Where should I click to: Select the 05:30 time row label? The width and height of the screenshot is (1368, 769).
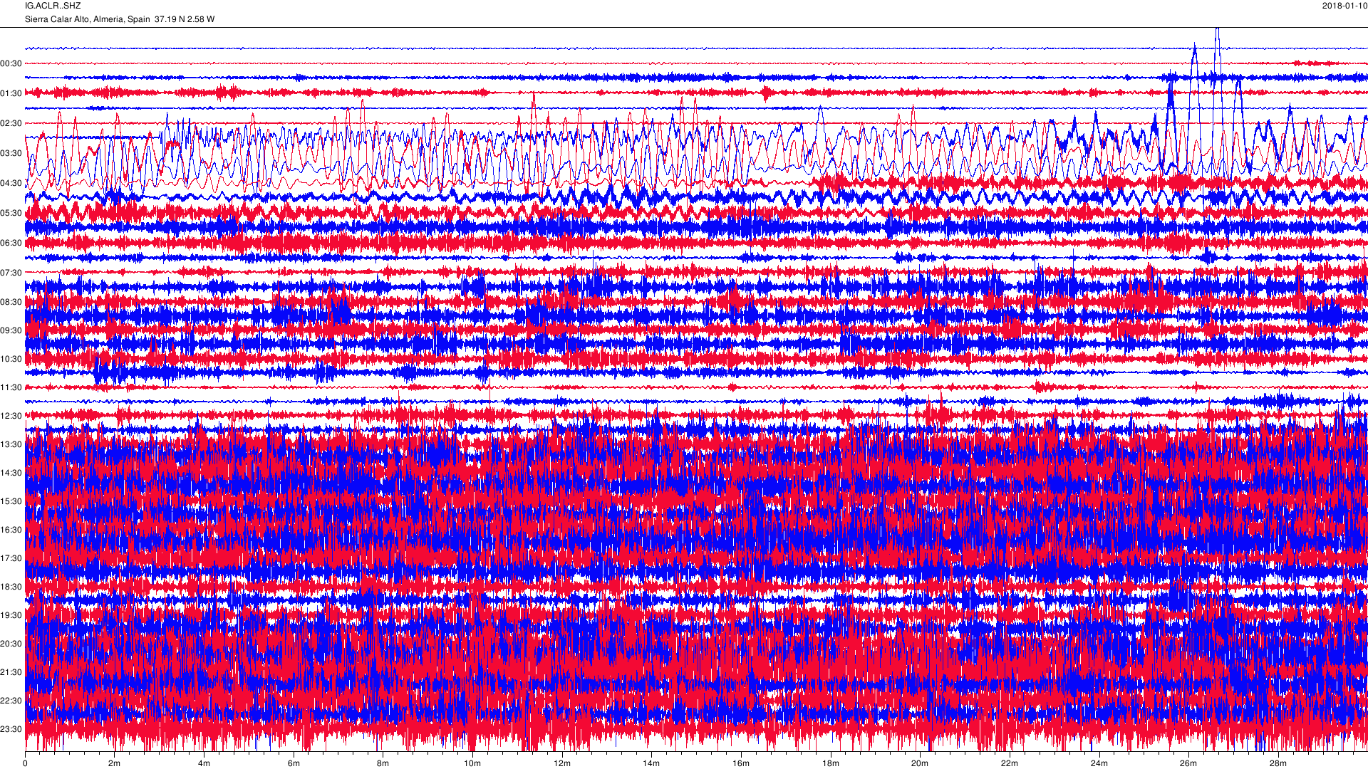tap(11, 214)
